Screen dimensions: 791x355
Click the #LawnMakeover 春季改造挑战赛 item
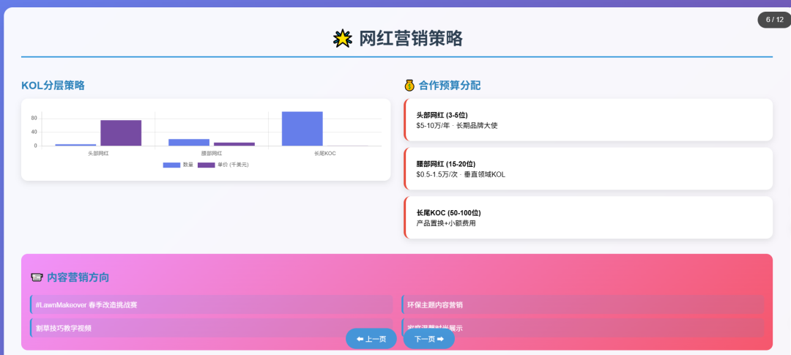coord(212,304)
